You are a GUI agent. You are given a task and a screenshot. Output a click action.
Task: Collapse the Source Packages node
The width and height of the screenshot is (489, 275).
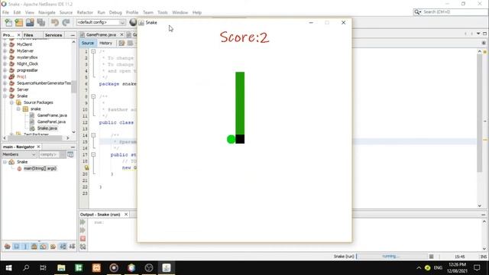pos(11,102)
